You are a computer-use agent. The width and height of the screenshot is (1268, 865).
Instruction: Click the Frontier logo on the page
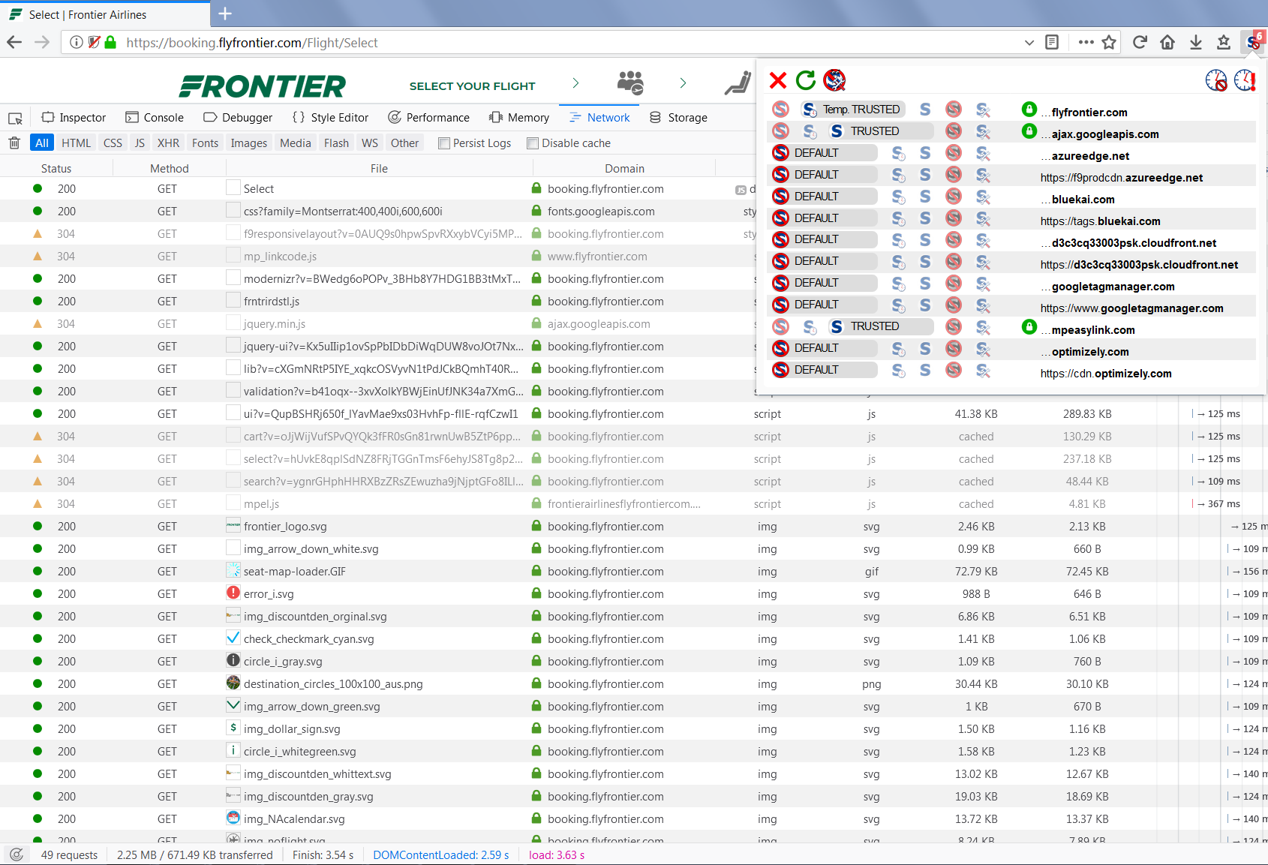click(x=263, y=86)
